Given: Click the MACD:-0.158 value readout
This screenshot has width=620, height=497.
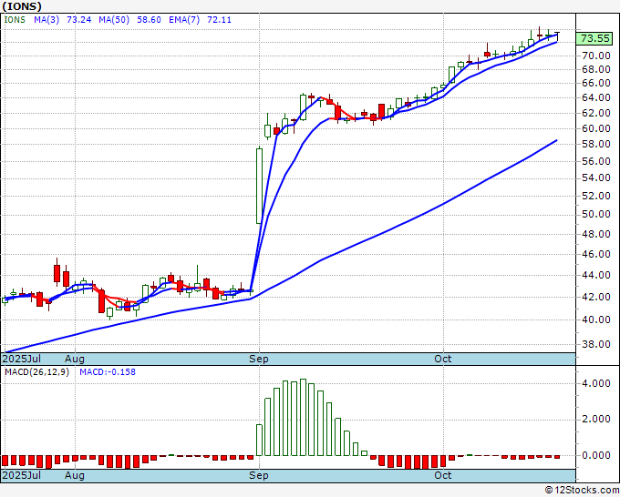Looking at the screenshot, I should 108,372.
